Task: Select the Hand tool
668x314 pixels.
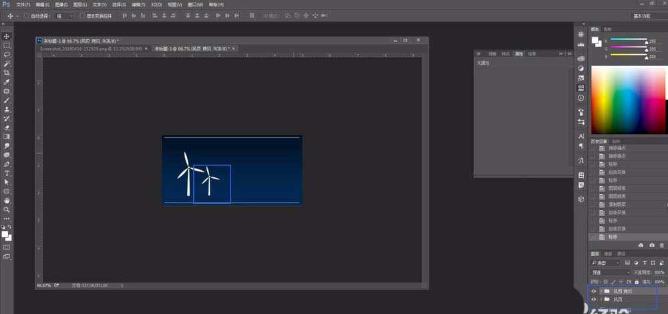Action: pos(7,200)
